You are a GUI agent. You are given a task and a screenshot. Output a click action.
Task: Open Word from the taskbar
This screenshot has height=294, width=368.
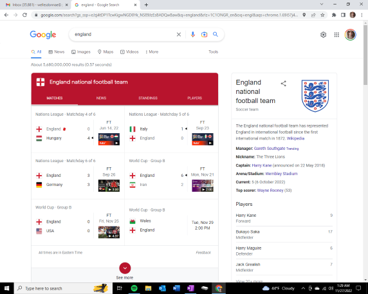(176, 288)
